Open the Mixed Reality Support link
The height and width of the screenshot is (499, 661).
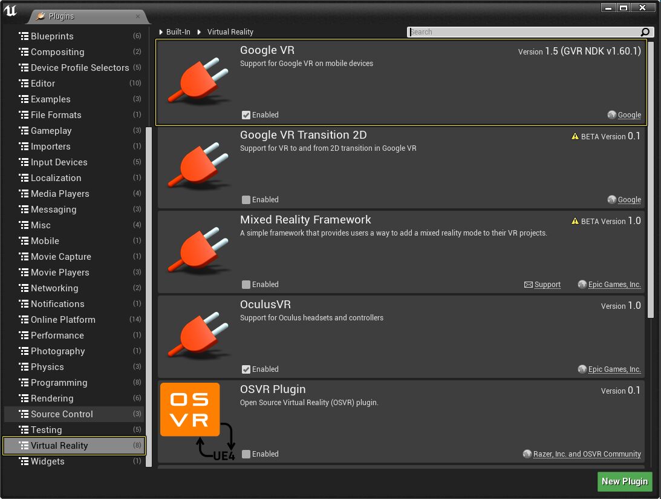[x=542, y=285]
